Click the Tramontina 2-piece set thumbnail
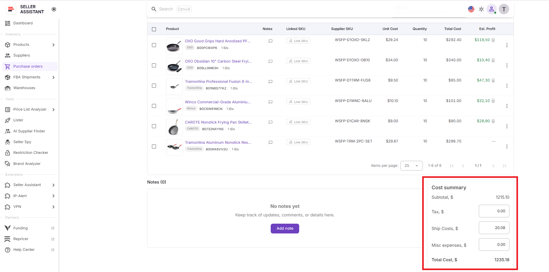549x272 pixels. [174, 147]
